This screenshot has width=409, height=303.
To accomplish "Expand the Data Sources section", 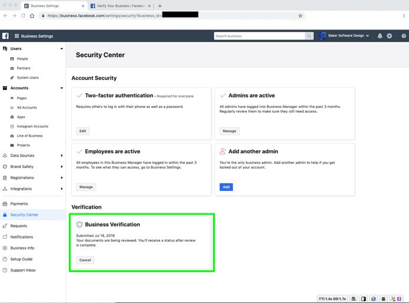I will pyautogui.click(x=61, y=156).
